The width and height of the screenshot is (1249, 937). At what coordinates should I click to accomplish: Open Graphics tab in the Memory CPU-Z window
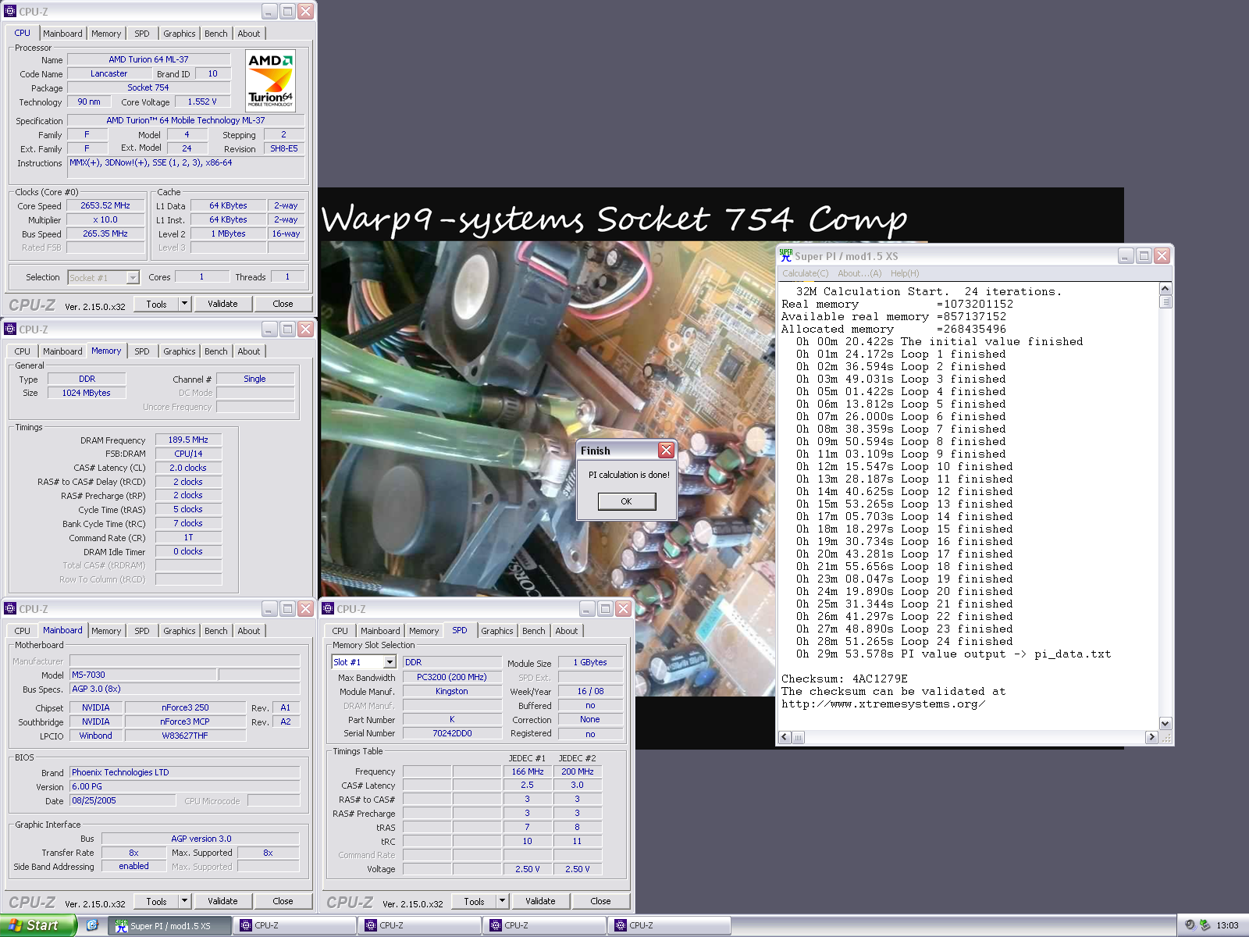pos(180,351)
